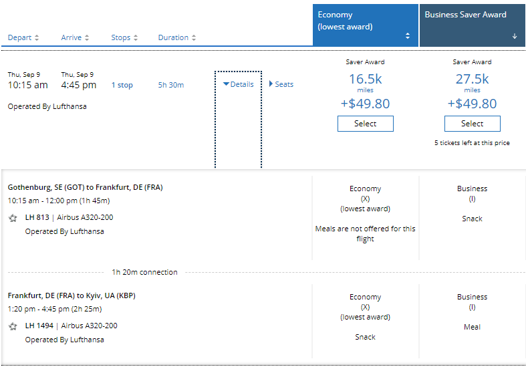Click the Star Alliance icon beside LH 813
The height and width of the screenshot is (369, 526).
coord(13,218)
